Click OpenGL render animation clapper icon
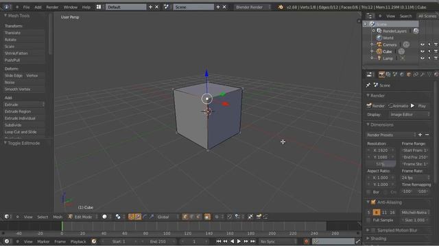This screenshot has width=439, height=246. [x=265, y=217]
